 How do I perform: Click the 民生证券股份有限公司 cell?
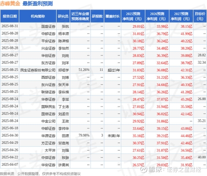pos(38,70)
